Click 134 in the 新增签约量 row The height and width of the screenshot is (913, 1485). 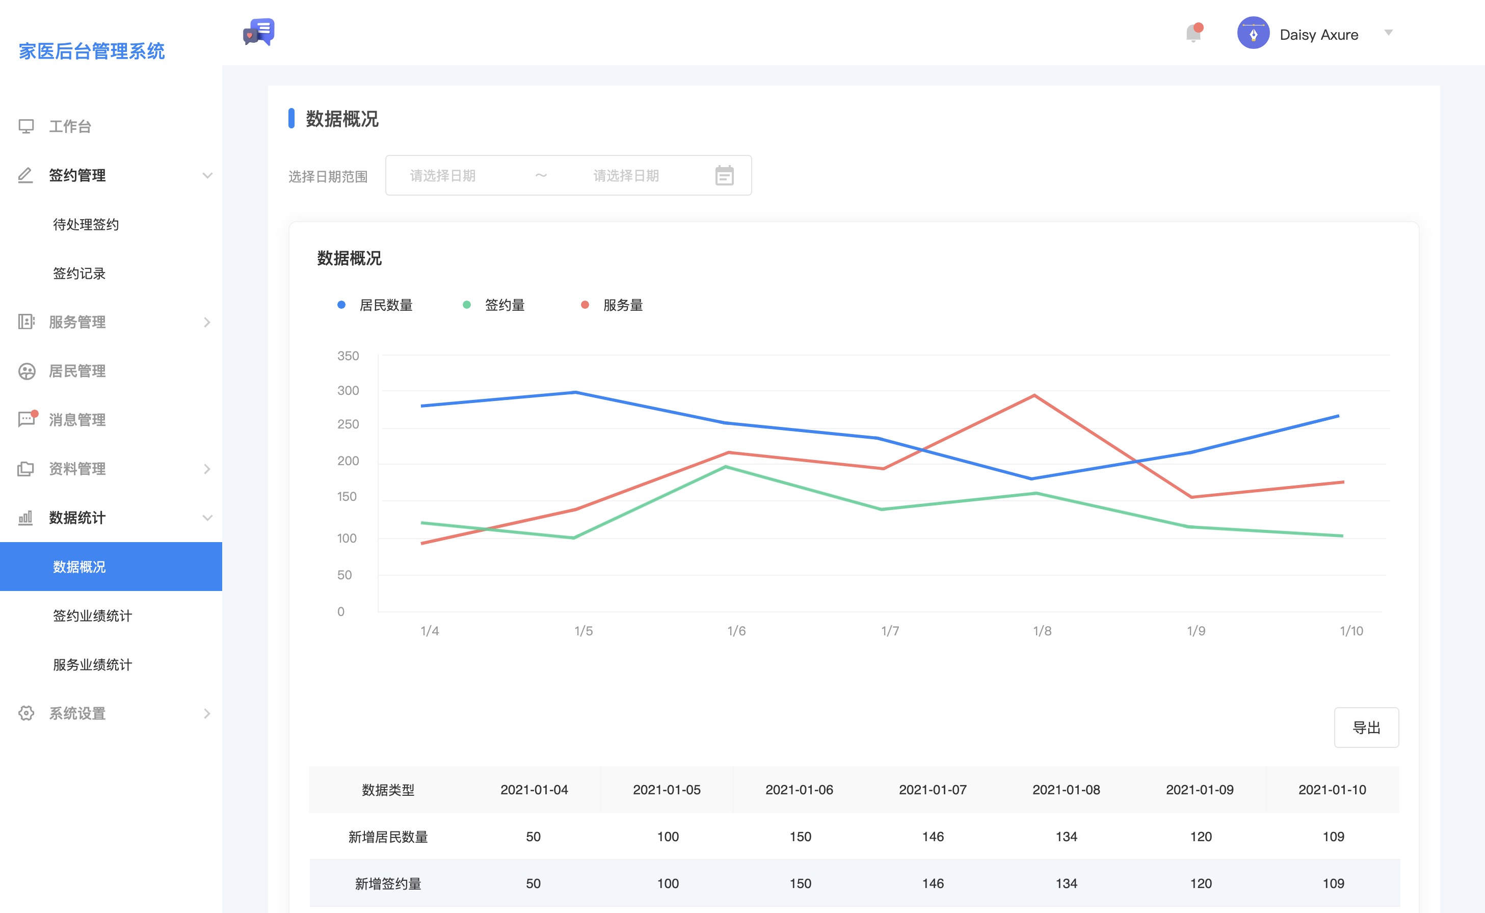click(1067, 884)
